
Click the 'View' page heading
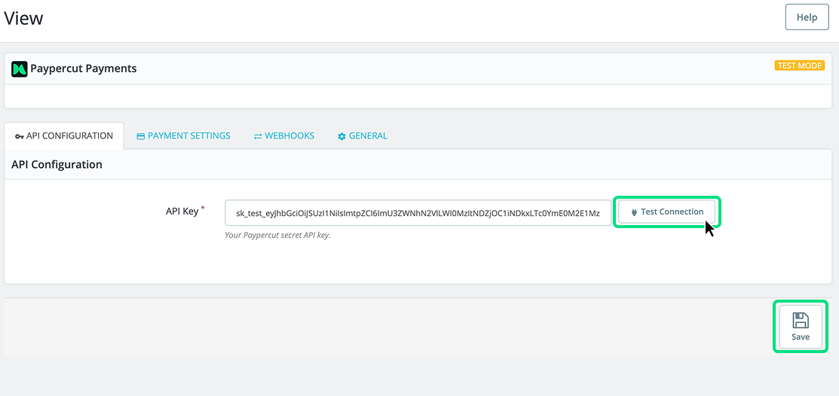point(23,18)
